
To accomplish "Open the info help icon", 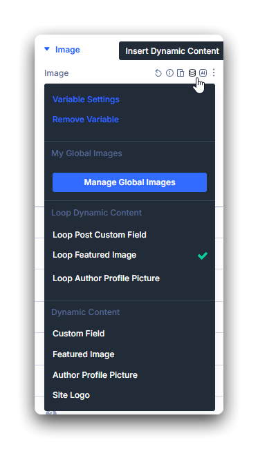I will pyautogui.click(x=169, y=73).
